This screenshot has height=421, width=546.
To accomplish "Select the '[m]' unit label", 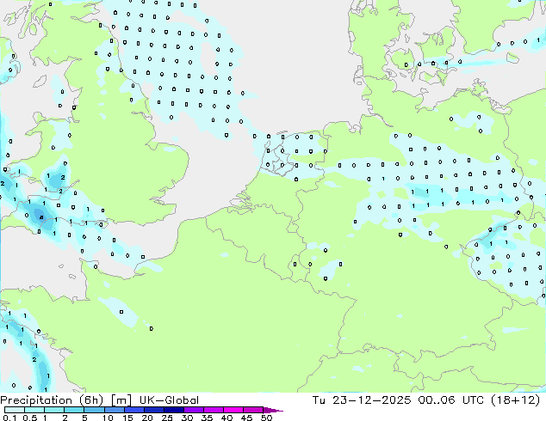I will tap(121, 400).
